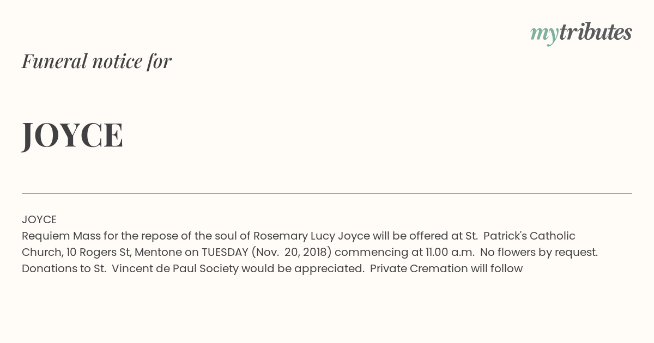Click the large JOYCE title
The height and width of the screenshot is (343, 654).
coord(72,135)
